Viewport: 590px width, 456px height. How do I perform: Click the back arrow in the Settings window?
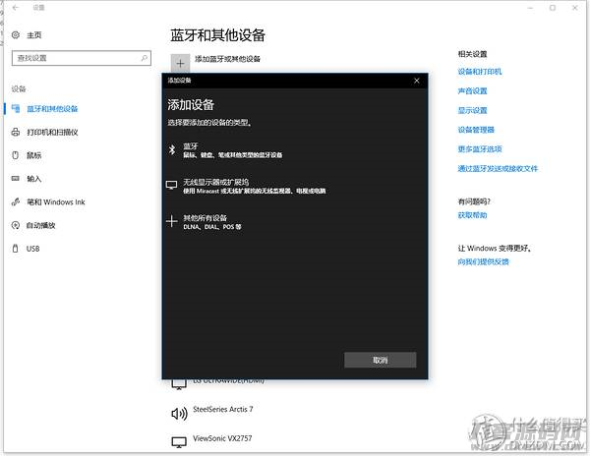tap(16, 8)
